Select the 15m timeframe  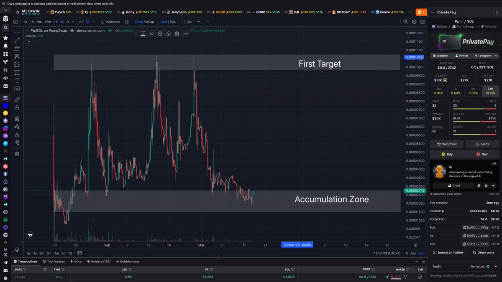point(48,22)
